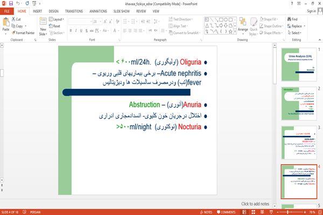Screen dimensions: 323x215
Task: Open the Layout dropdown
Action: (x=57, y=19)
